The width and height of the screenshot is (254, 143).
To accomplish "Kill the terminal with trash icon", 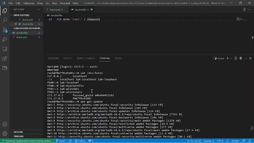I will pos(241,58).
